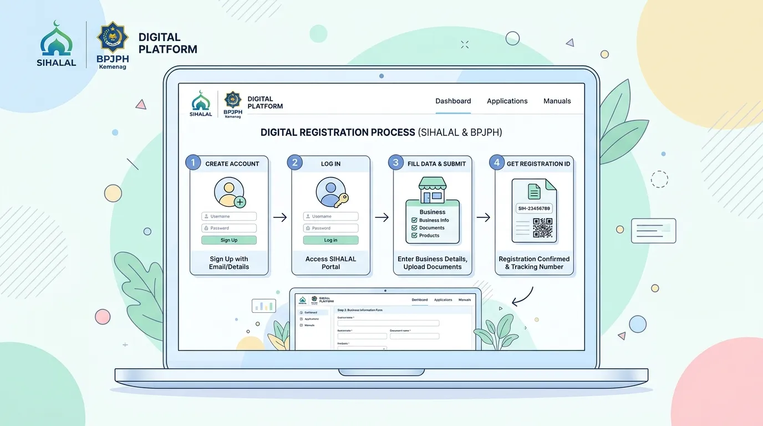Screen dimensions: 763x426
Task: Click the SIHALAL logo in the inset window header
Action: tap(302, 300)
